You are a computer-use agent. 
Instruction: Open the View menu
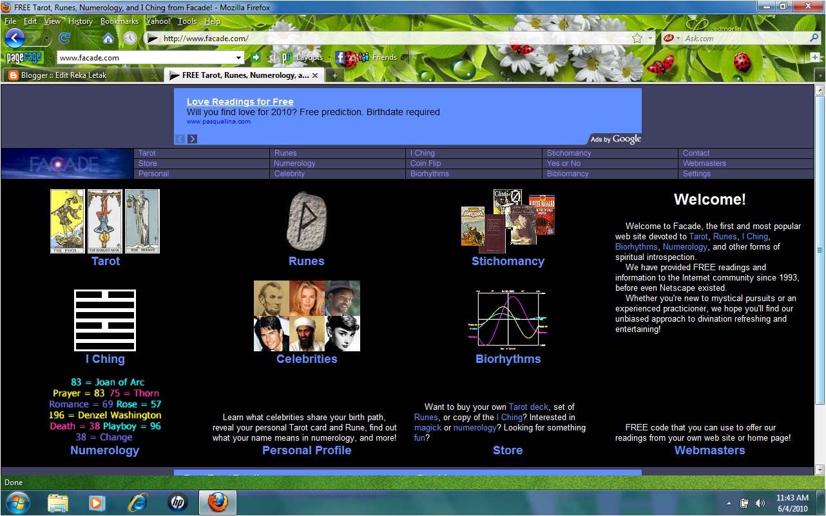(x=52, y=21)
